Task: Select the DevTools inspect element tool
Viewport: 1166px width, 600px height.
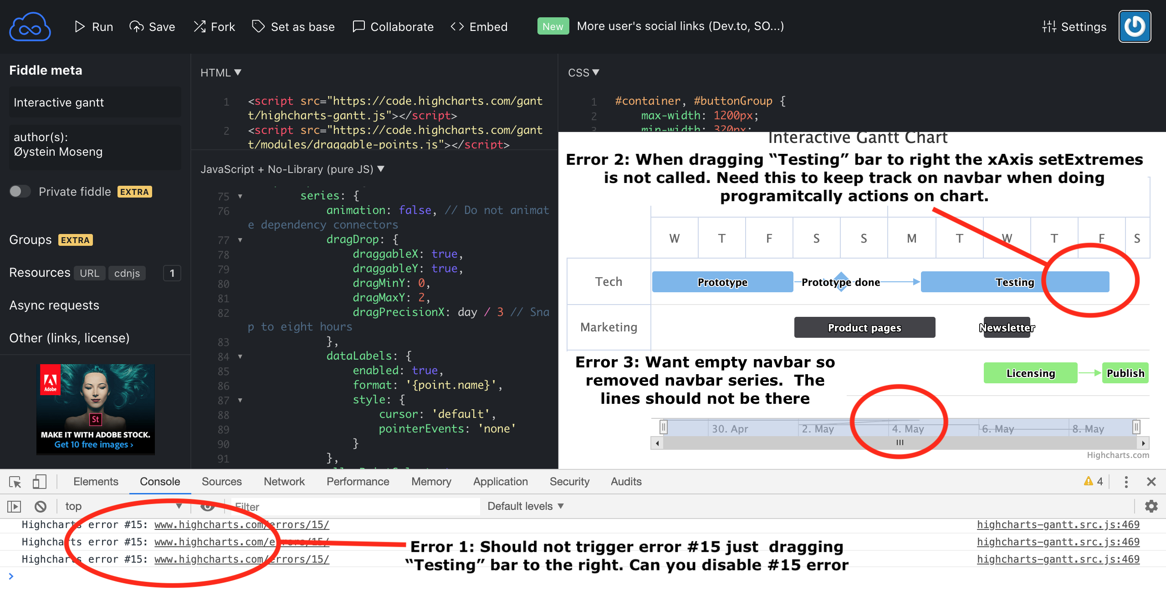Action: tap(15, 481)
